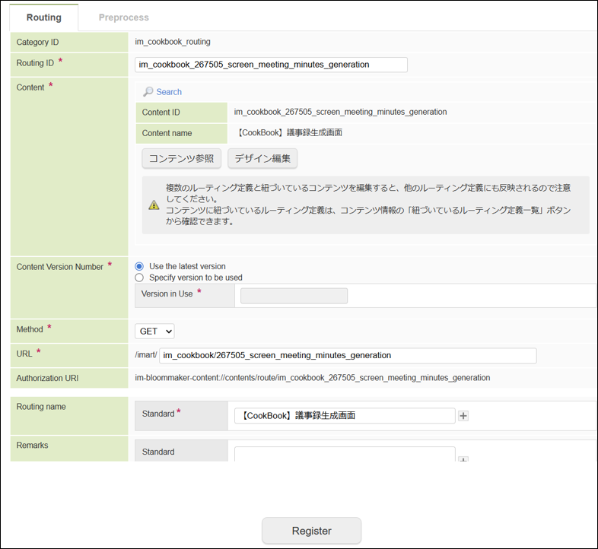The image size is (598, 549).
Task: Click the Register button
Action: point(311,531)
